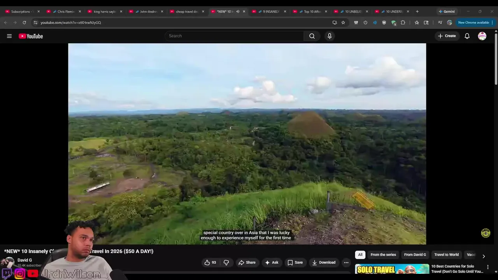The width and height of the screenshot is (498, 280).
Task: Close the Subscriptions tab
Action: coord(39,12)
